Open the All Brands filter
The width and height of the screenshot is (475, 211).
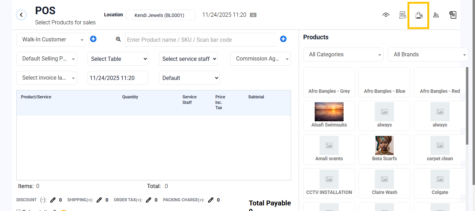pyautogui.click(x=428, y=55)
